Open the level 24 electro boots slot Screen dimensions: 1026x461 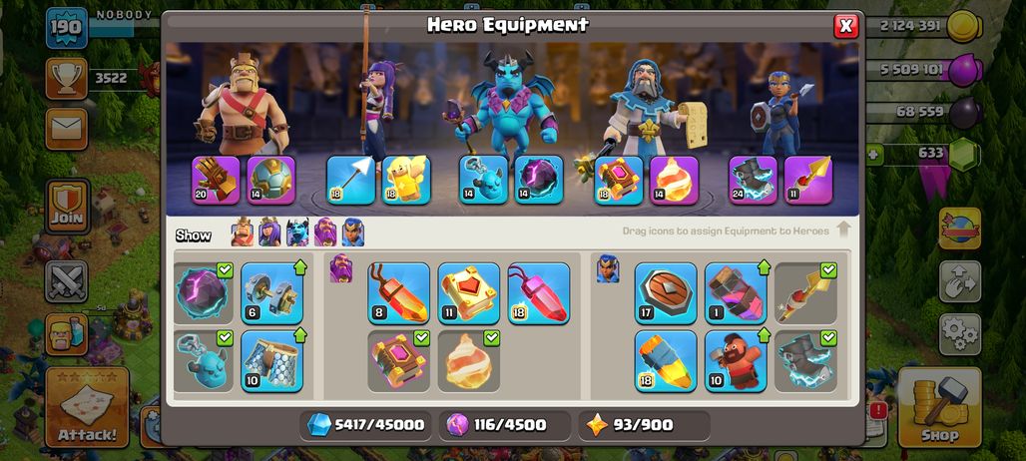(754, 180)
